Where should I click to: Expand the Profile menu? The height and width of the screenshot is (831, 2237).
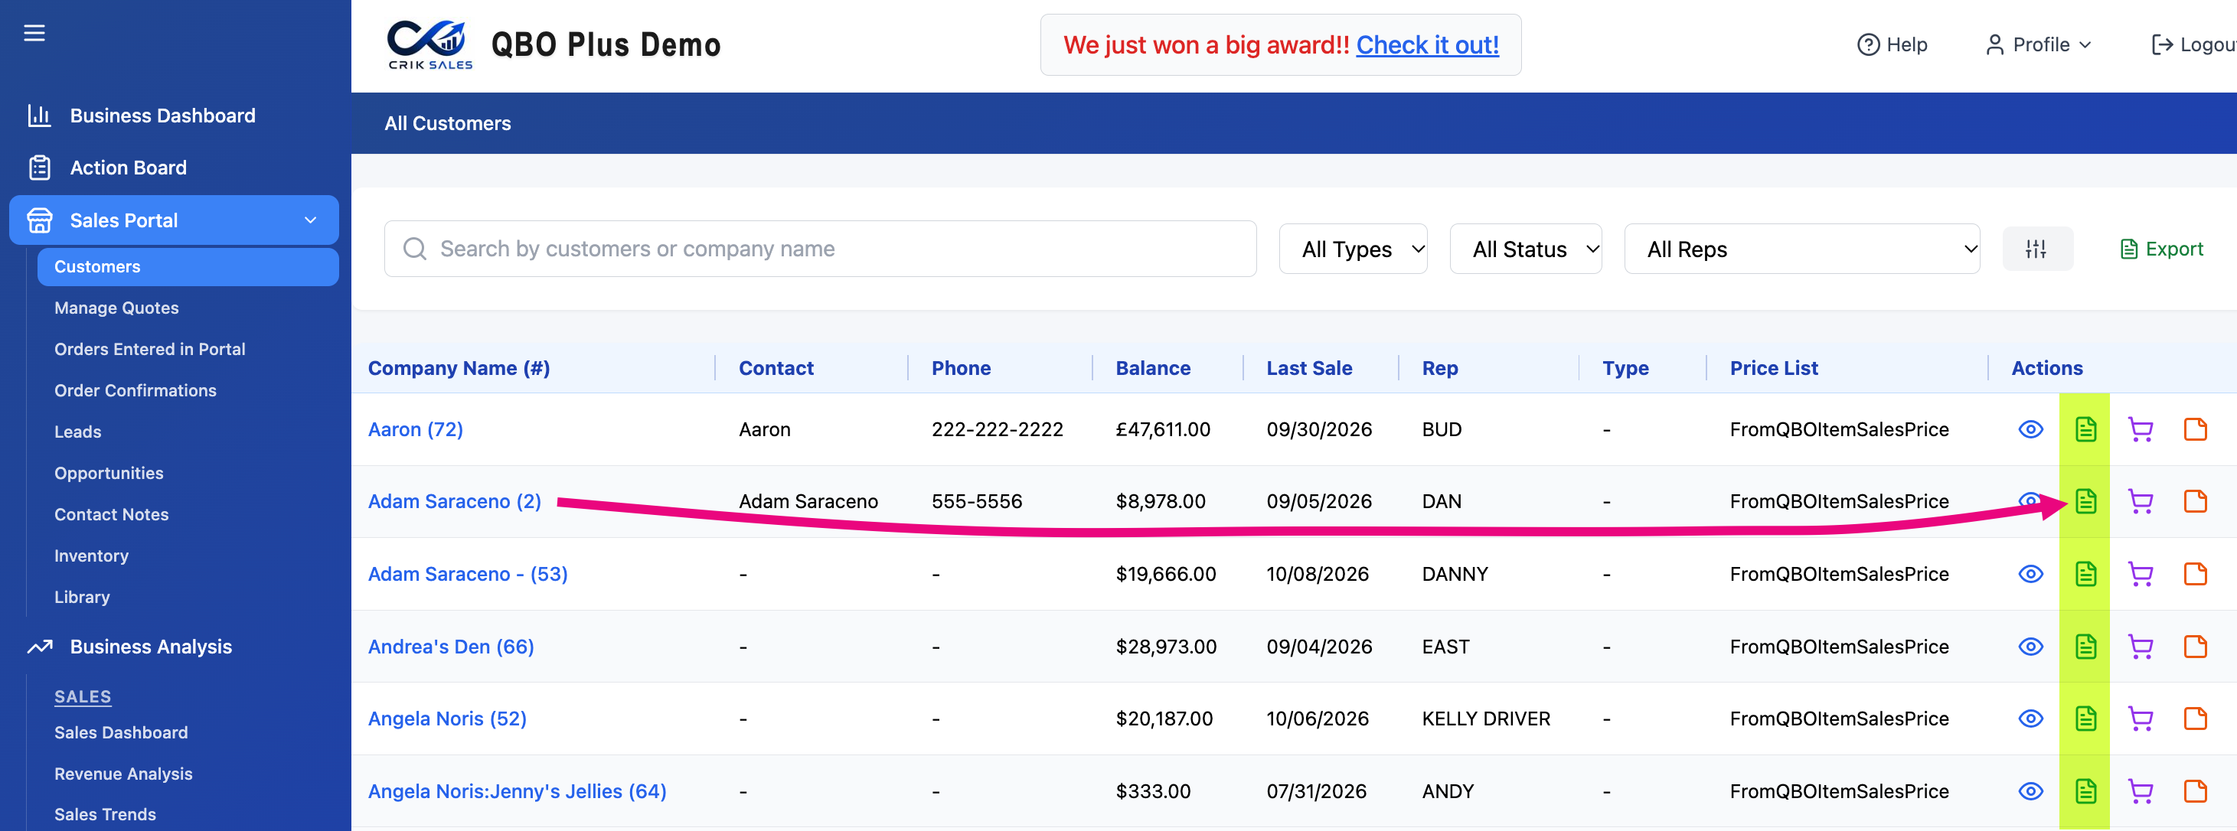[x=2038, y=45]
